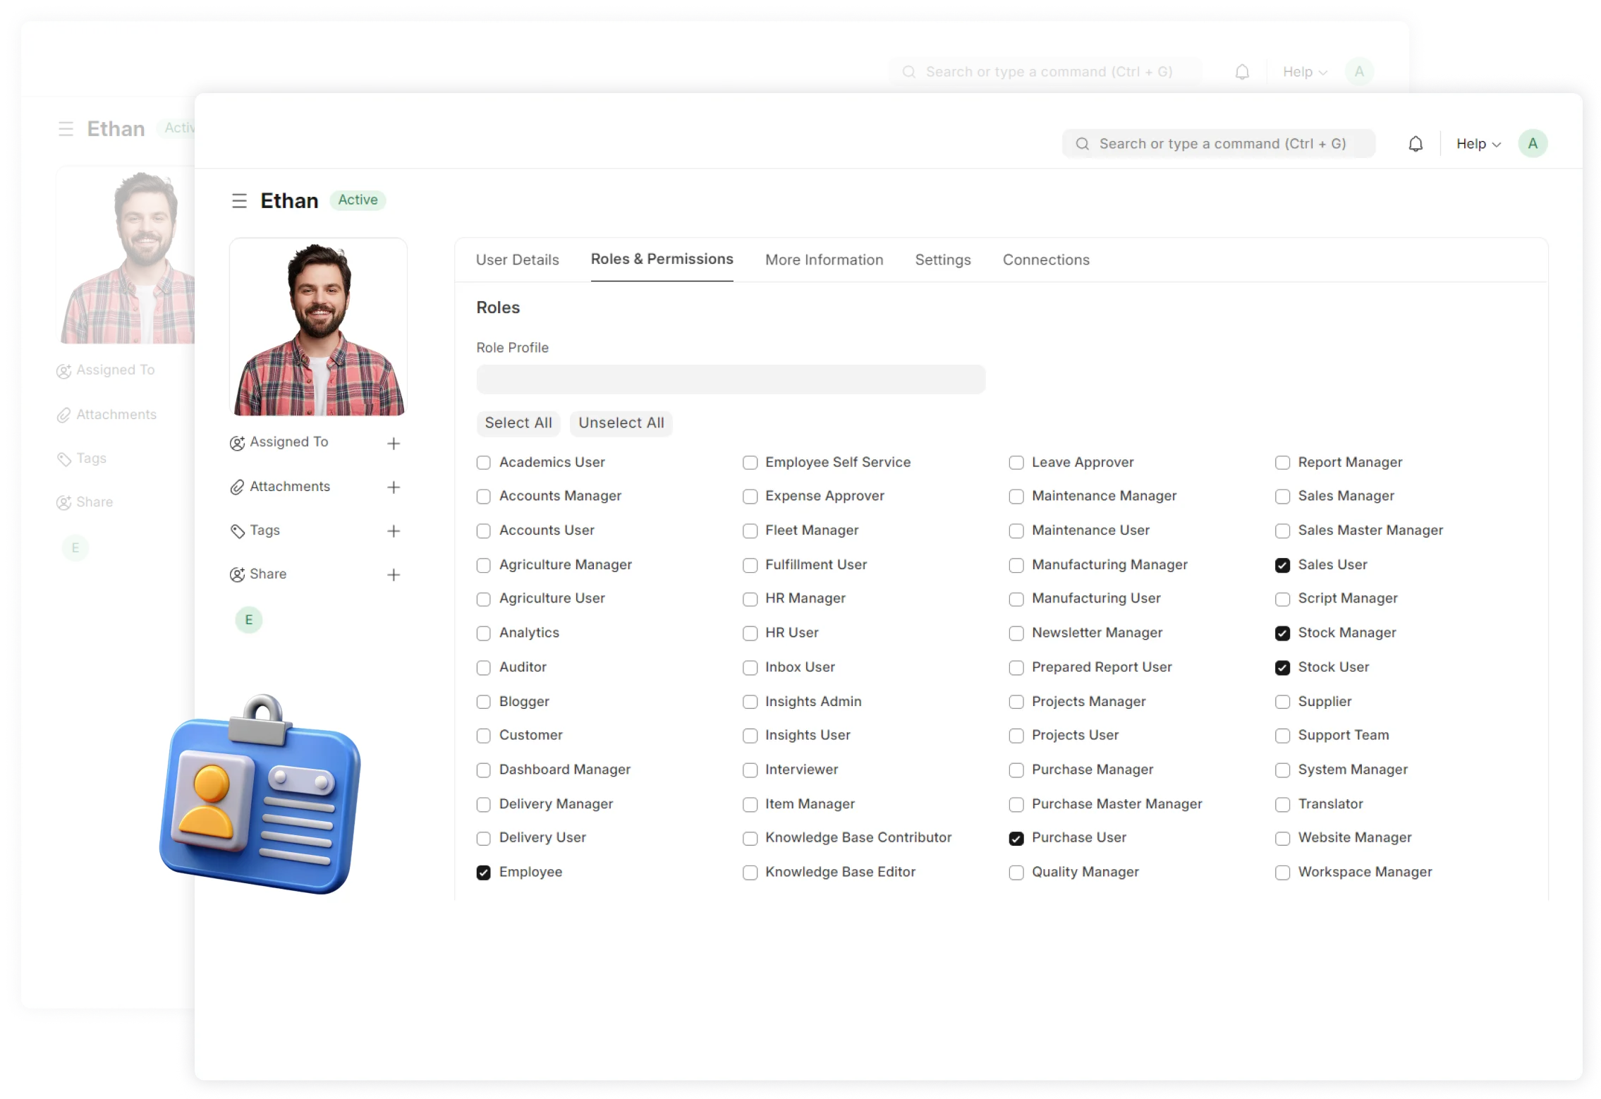
Task: Click the plus next to Attachments
Action: coord(394,487)
